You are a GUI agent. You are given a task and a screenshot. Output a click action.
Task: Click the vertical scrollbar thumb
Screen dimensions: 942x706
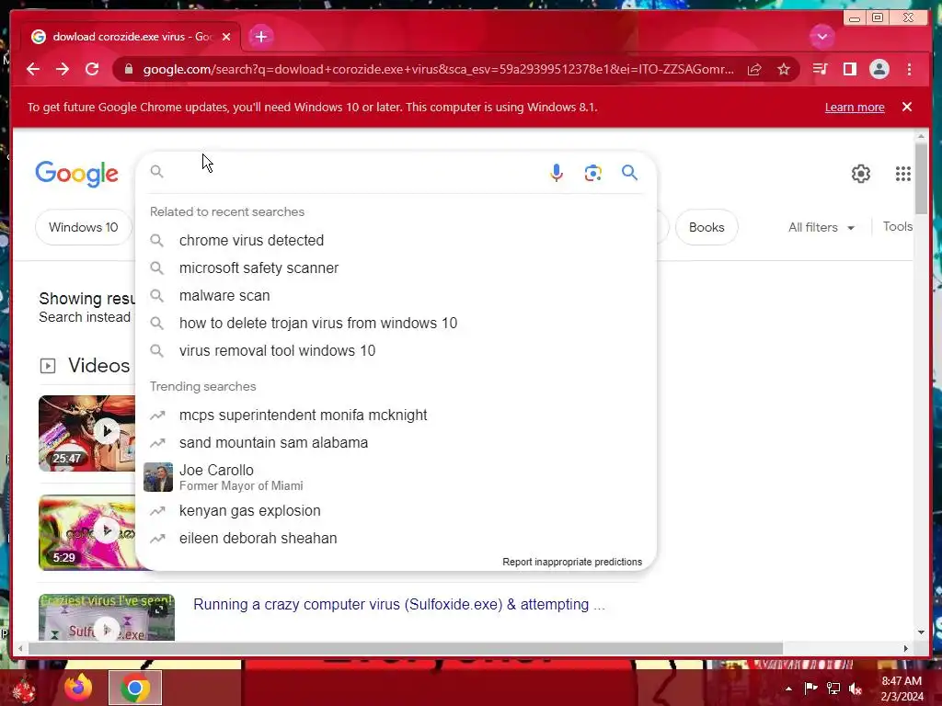[x=921, y=177]
